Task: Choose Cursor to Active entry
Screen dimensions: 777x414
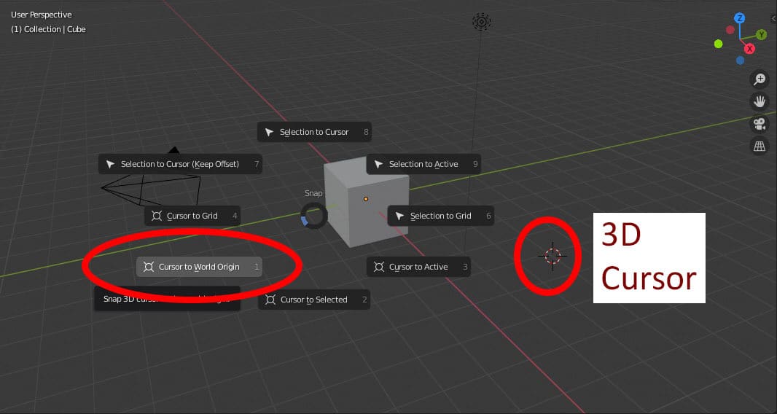Action: (x=418, y=267)
